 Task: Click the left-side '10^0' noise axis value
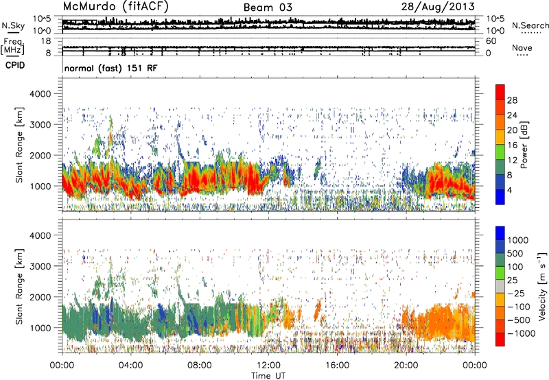pyautogui.click(x=42, y=31)
